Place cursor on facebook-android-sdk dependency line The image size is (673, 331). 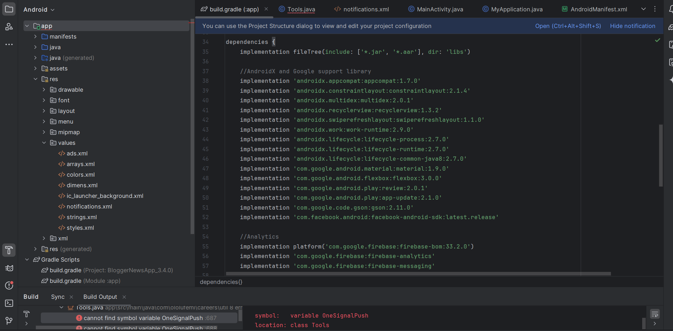tap(369, 217)
